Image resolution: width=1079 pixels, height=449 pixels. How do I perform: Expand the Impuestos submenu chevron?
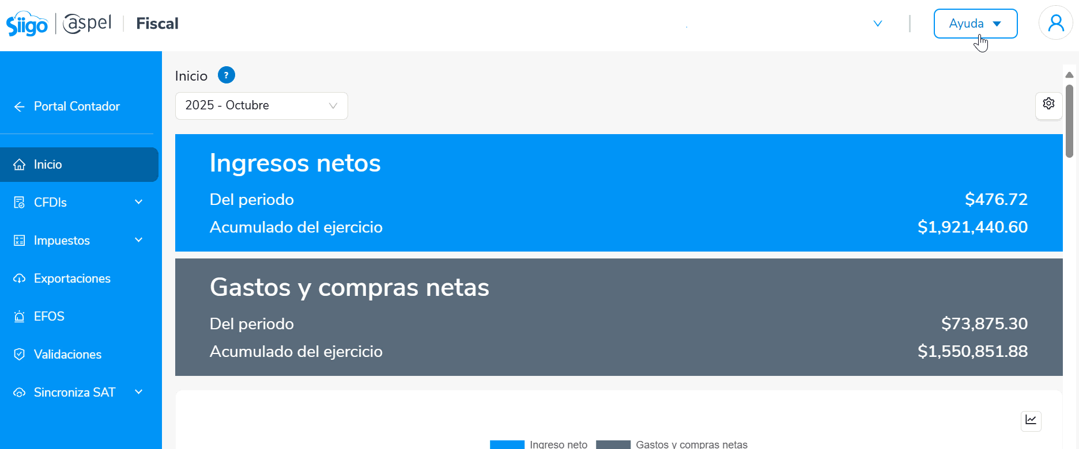click(x=138, y=240)
